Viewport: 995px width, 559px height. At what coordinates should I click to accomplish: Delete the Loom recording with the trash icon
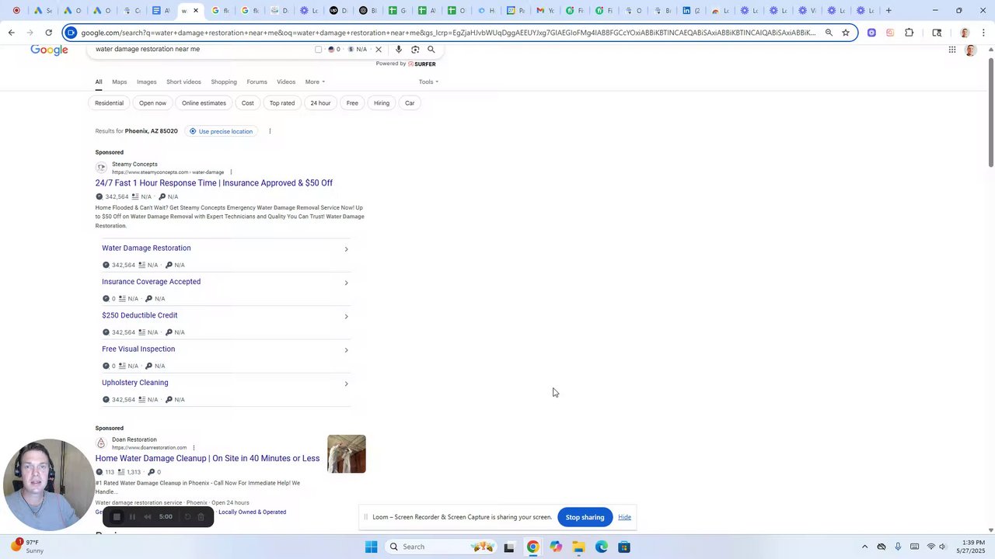[201, 517]
